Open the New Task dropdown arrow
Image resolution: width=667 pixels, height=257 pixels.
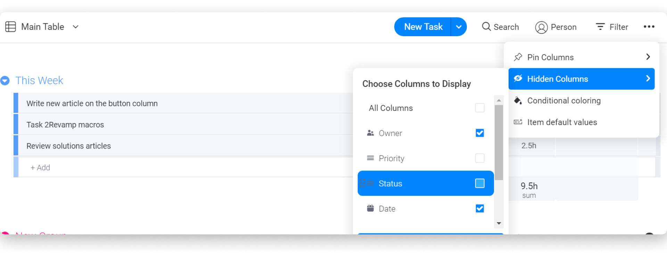pos(459,27)
